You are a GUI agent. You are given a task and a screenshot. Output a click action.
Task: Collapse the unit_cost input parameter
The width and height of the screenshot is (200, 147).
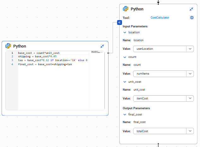125,82
